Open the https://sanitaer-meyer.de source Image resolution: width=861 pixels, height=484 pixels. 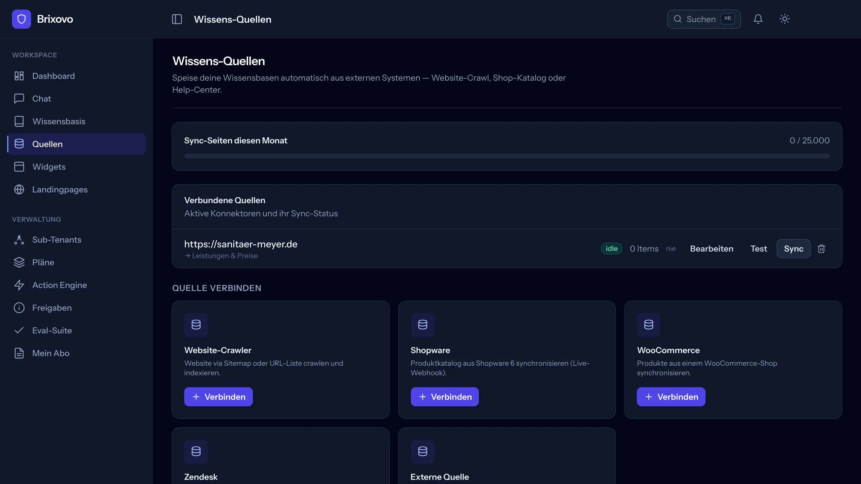click(x=241, y=244)
